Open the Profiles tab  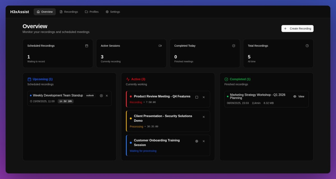coord(92,12)
